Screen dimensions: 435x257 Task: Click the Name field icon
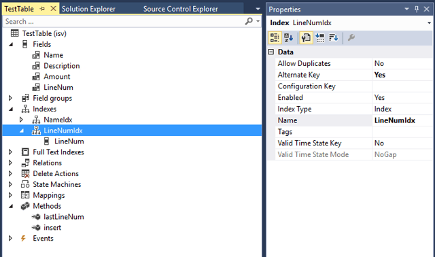pos(36,55)
